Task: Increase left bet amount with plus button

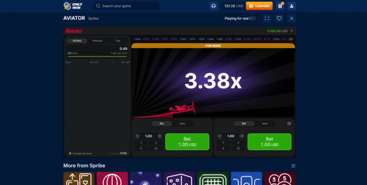Action: click(x=159, y=136)
